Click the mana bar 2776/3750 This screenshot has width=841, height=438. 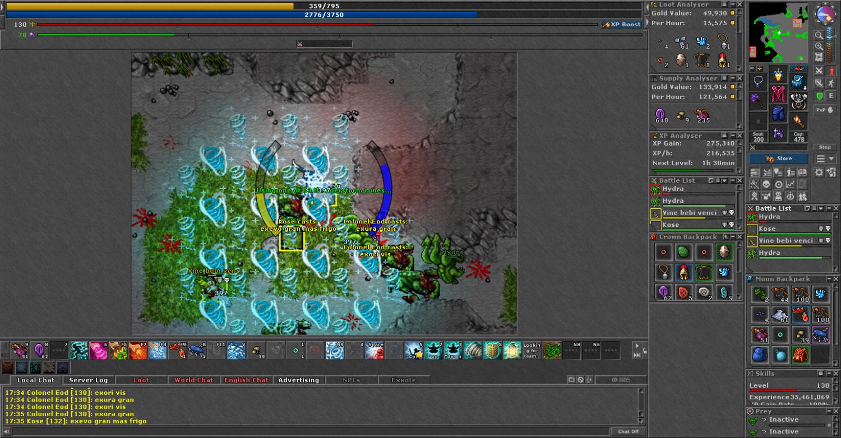(x=324, y=15)
